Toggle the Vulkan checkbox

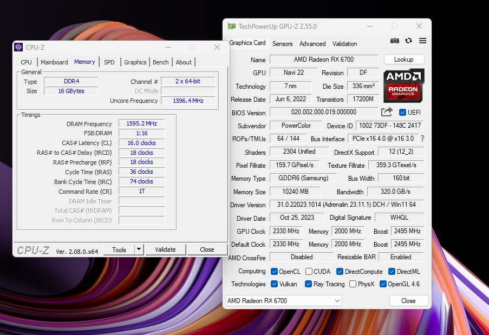tap(274, 284)
